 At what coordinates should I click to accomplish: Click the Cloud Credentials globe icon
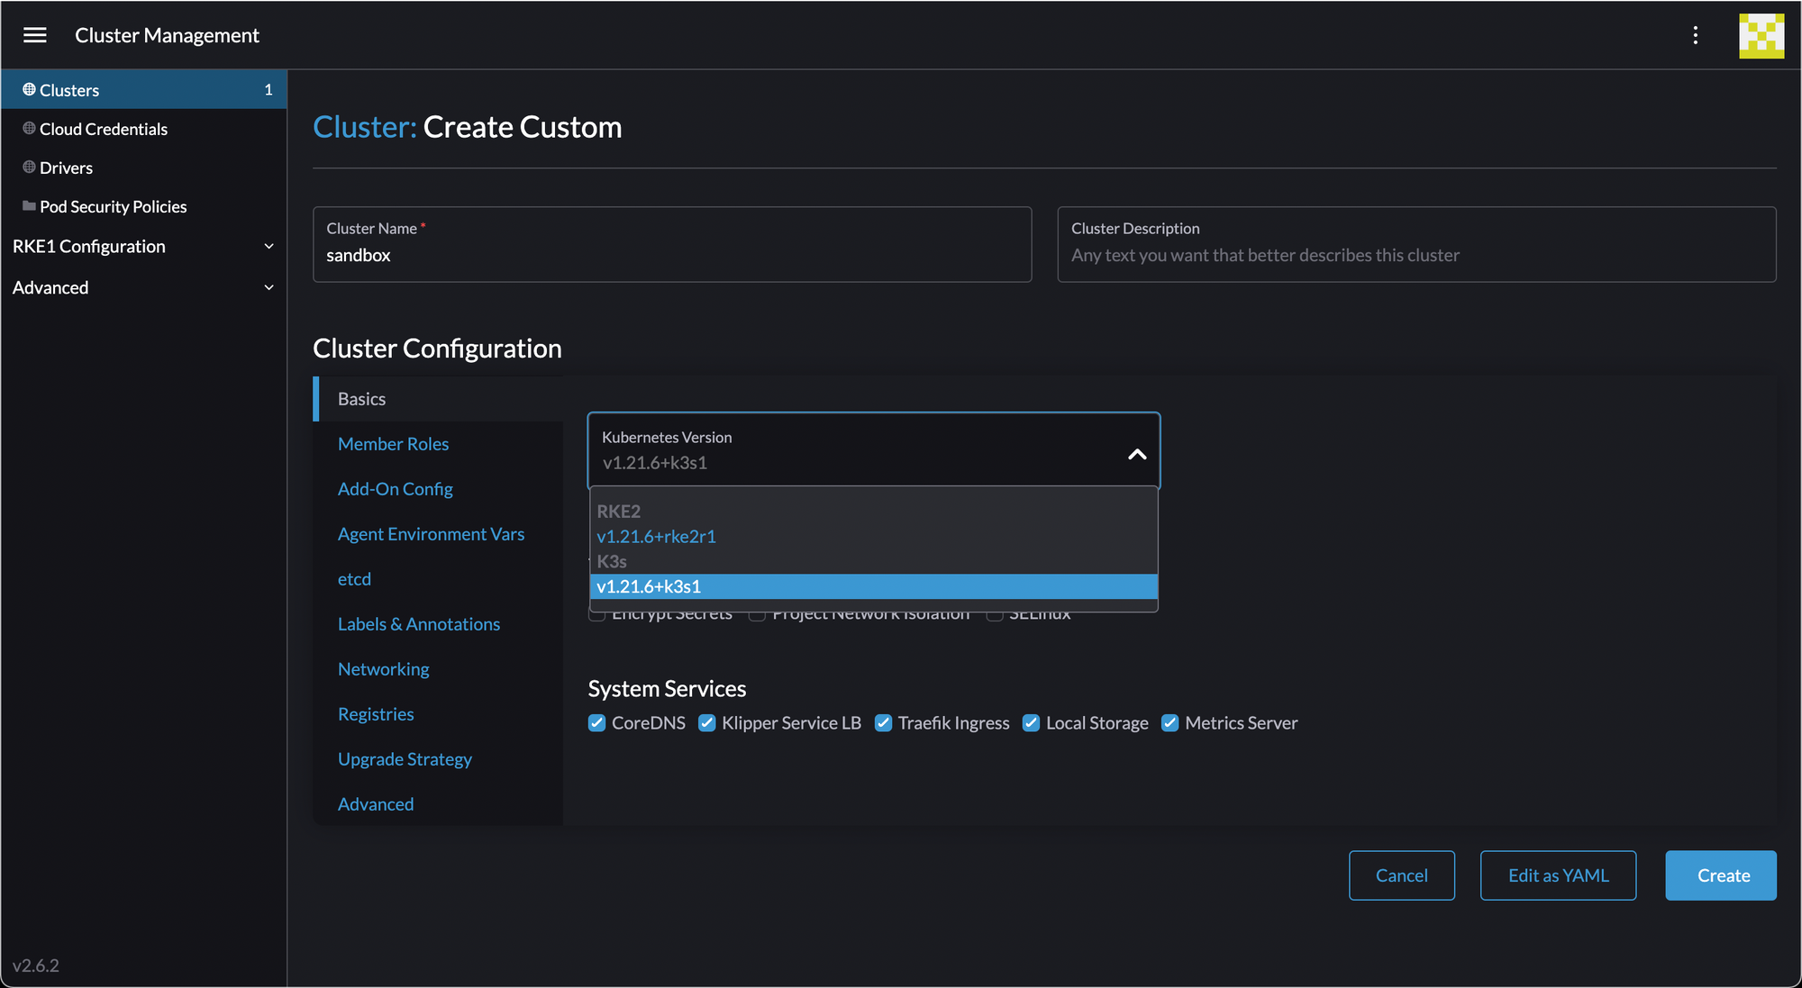[29, 129]
